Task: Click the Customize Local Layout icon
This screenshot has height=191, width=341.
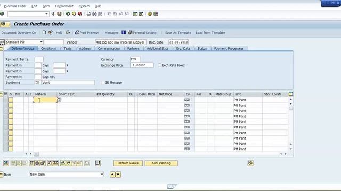Action: tap(156, 14)
